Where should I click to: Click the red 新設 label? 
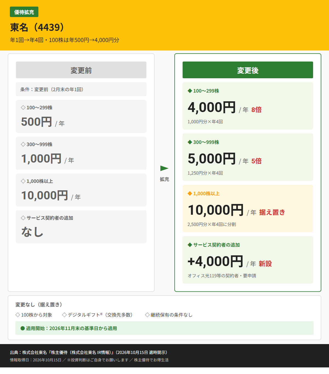click(265, 264)
